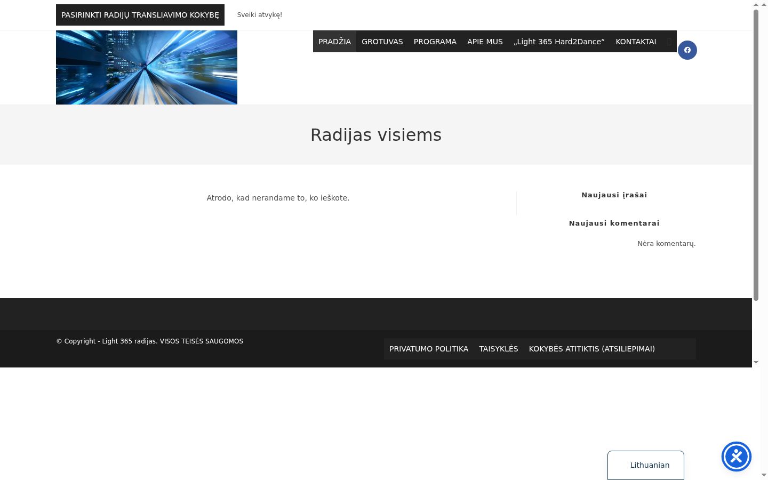The image size is (768, 480).
Task: Open the GROTUVAS menu item
Action: click(382, 42)
